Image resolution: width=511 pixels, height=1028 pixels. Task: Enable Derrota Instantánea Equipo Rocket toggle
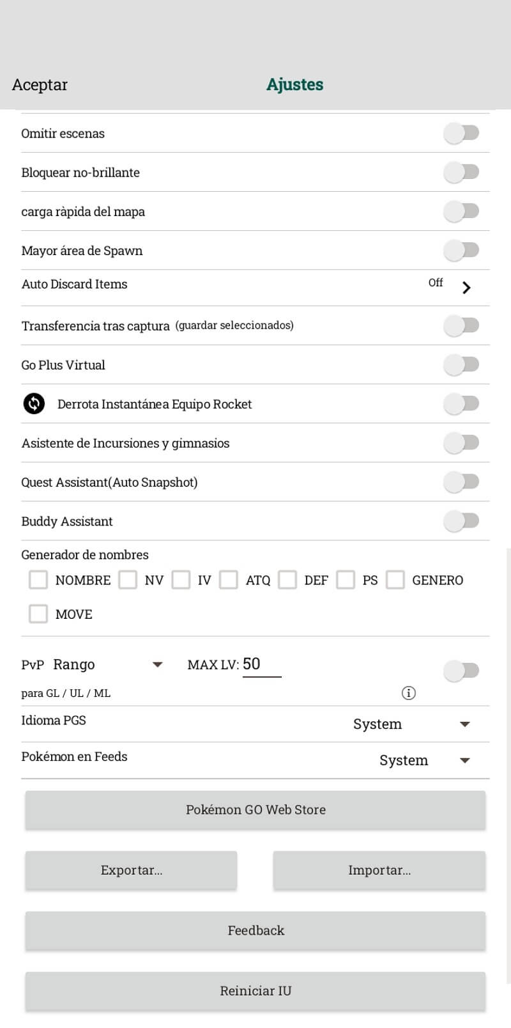461,403
